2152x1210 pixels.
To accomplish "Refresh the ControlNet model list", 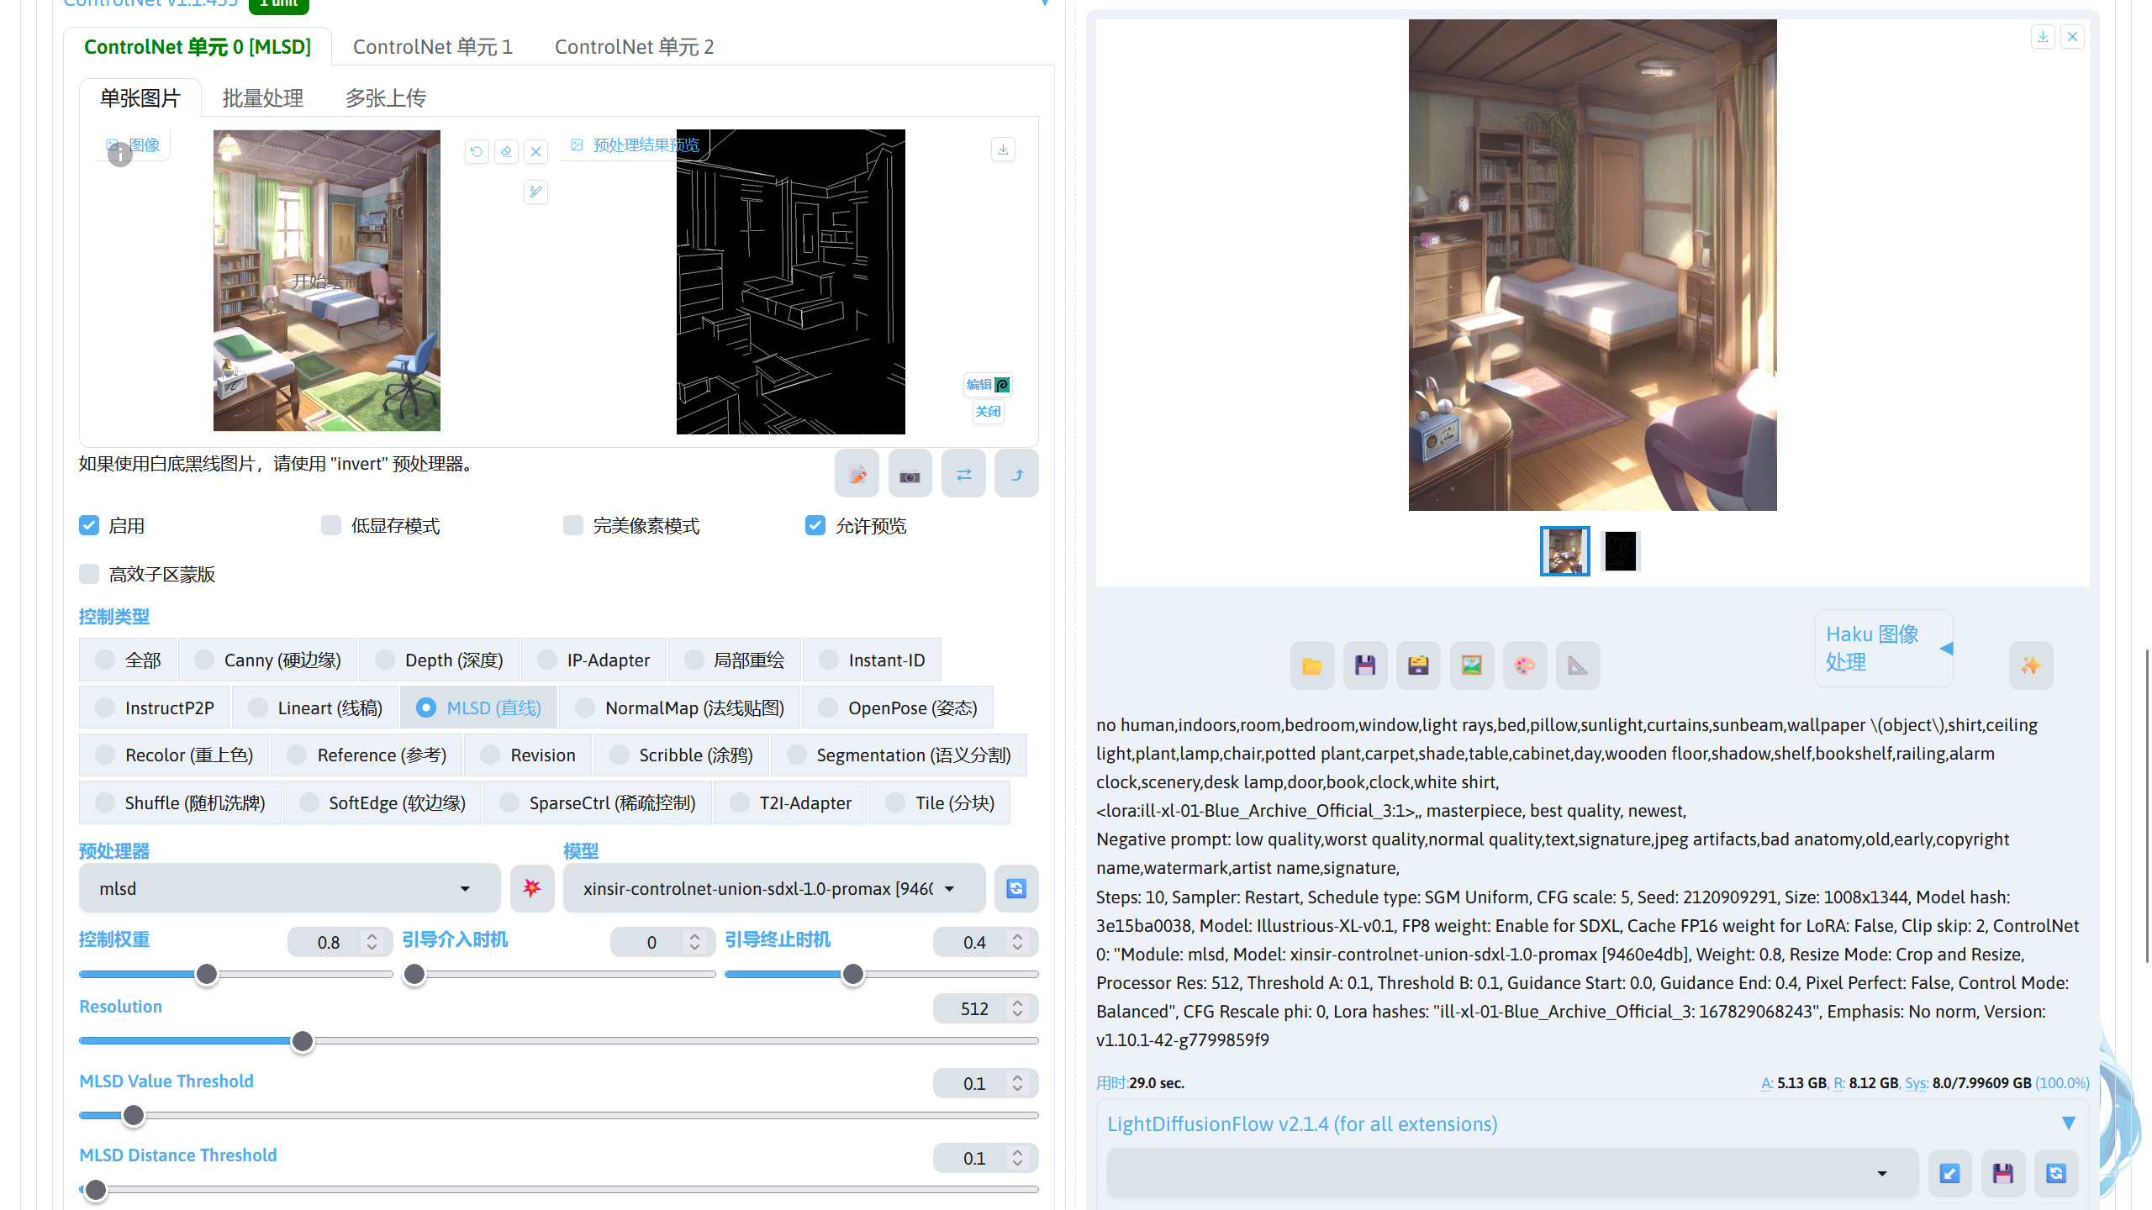I will [1015, 888].
